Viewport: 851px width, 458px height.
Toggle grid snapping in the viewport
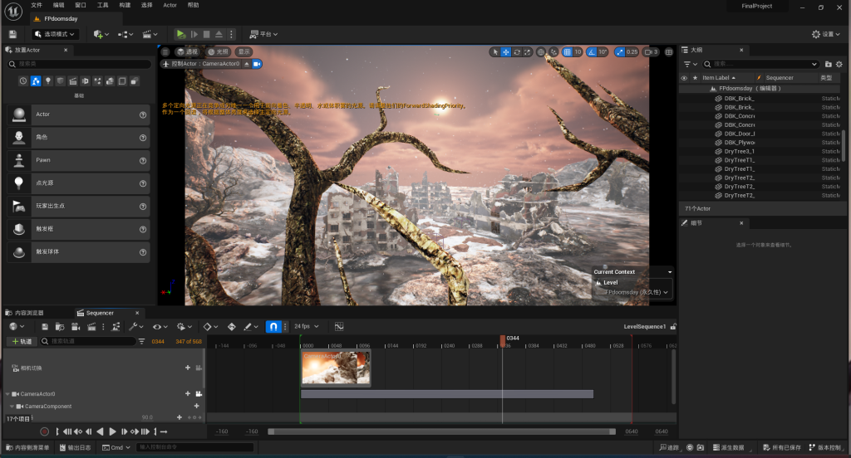pyautogui.click(x=568, y=51)
